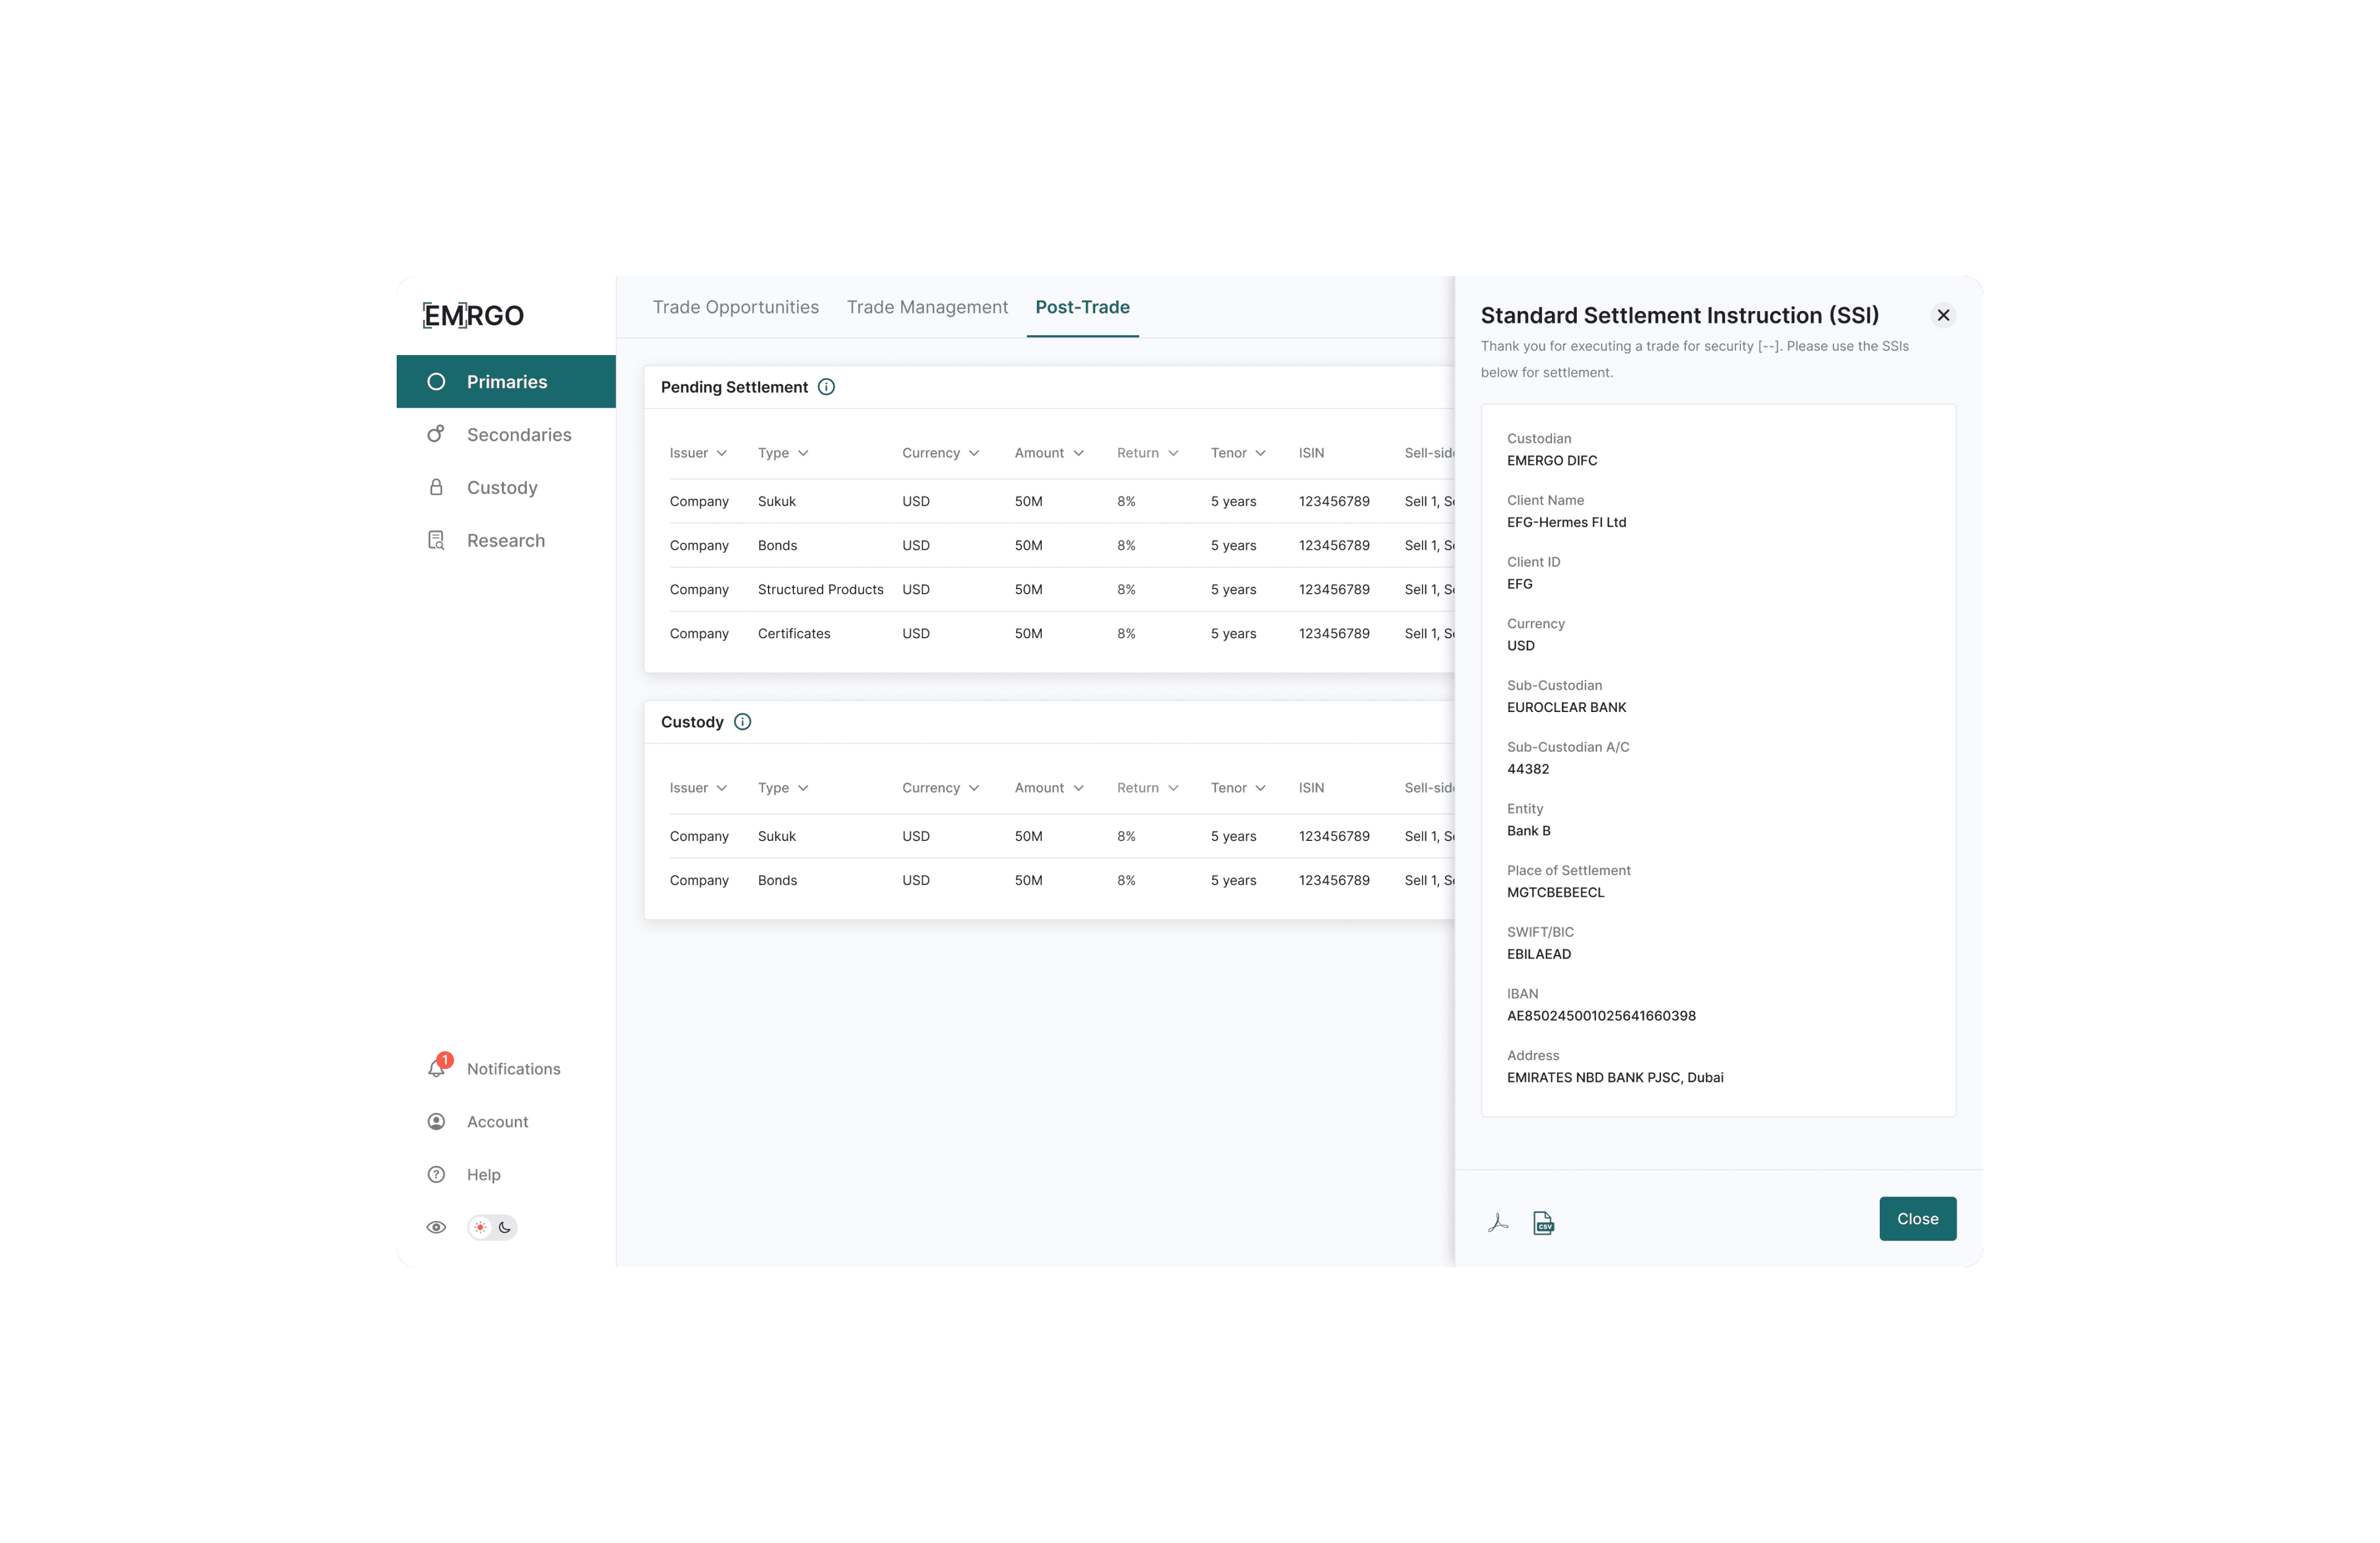The image size is (2380, 1543).
Task: Switch to Trade Opportunities tab
Action: [735, 307]
